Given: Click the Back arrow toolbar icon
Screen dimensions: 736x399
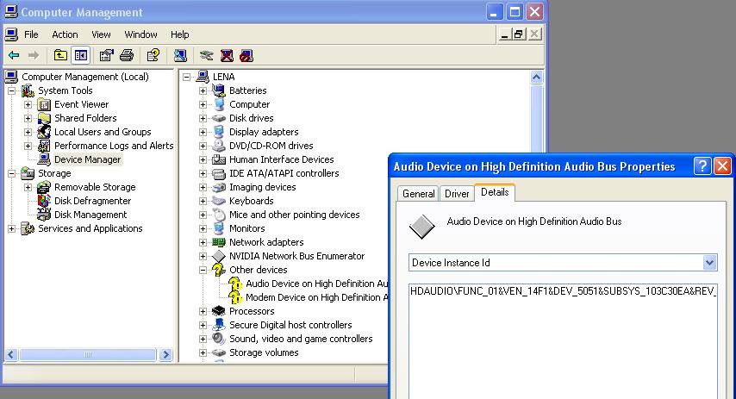Looking at the screenshot, I should coord(14,55).
